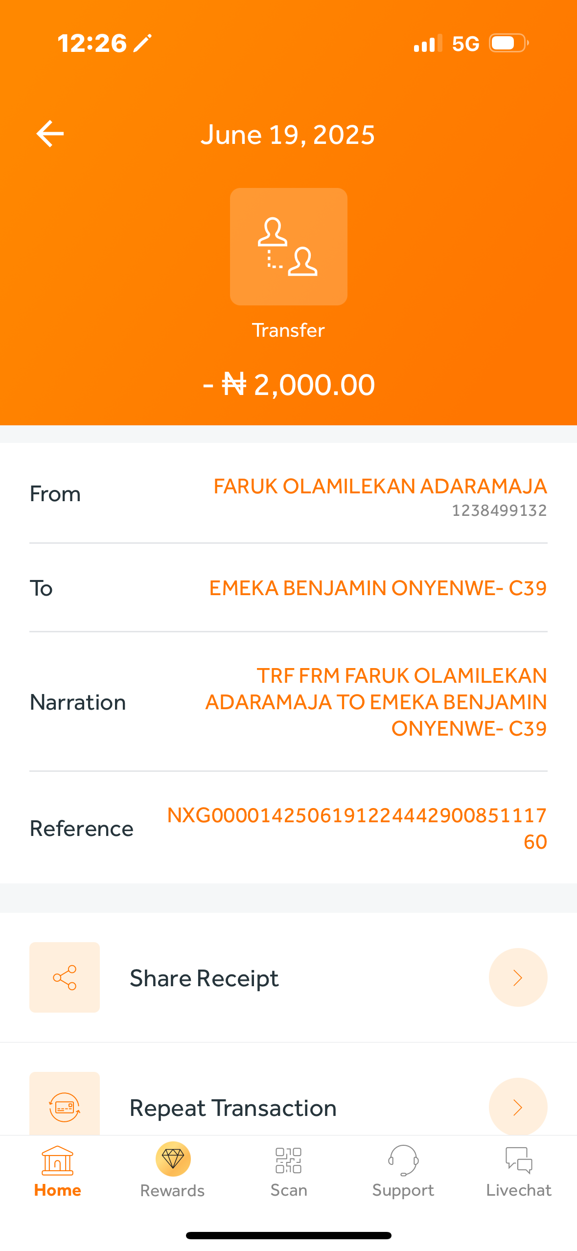The width and height of the screenshot is (577, 1251).
Task: Expand Share Receipt chevron arrow
Action: tap(518, 977)
